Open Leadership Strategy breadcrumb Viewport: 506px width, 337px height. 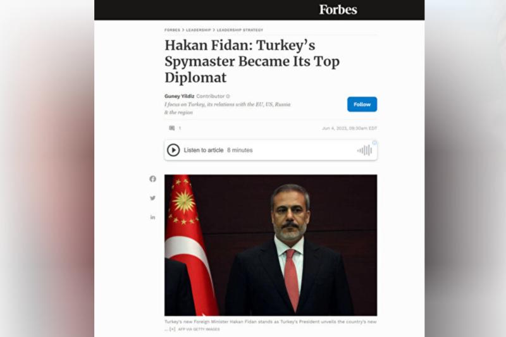coord(240,30)
